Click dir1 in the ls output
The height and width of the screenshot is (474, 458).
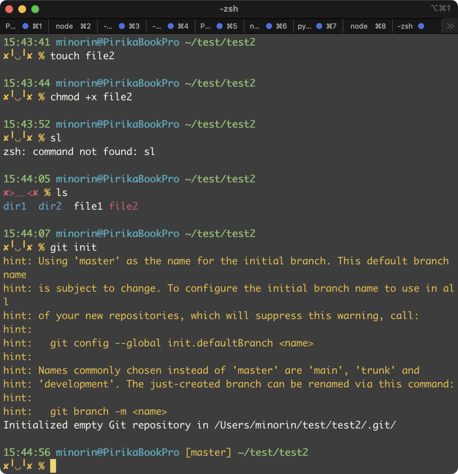click(x=15, y=206)
